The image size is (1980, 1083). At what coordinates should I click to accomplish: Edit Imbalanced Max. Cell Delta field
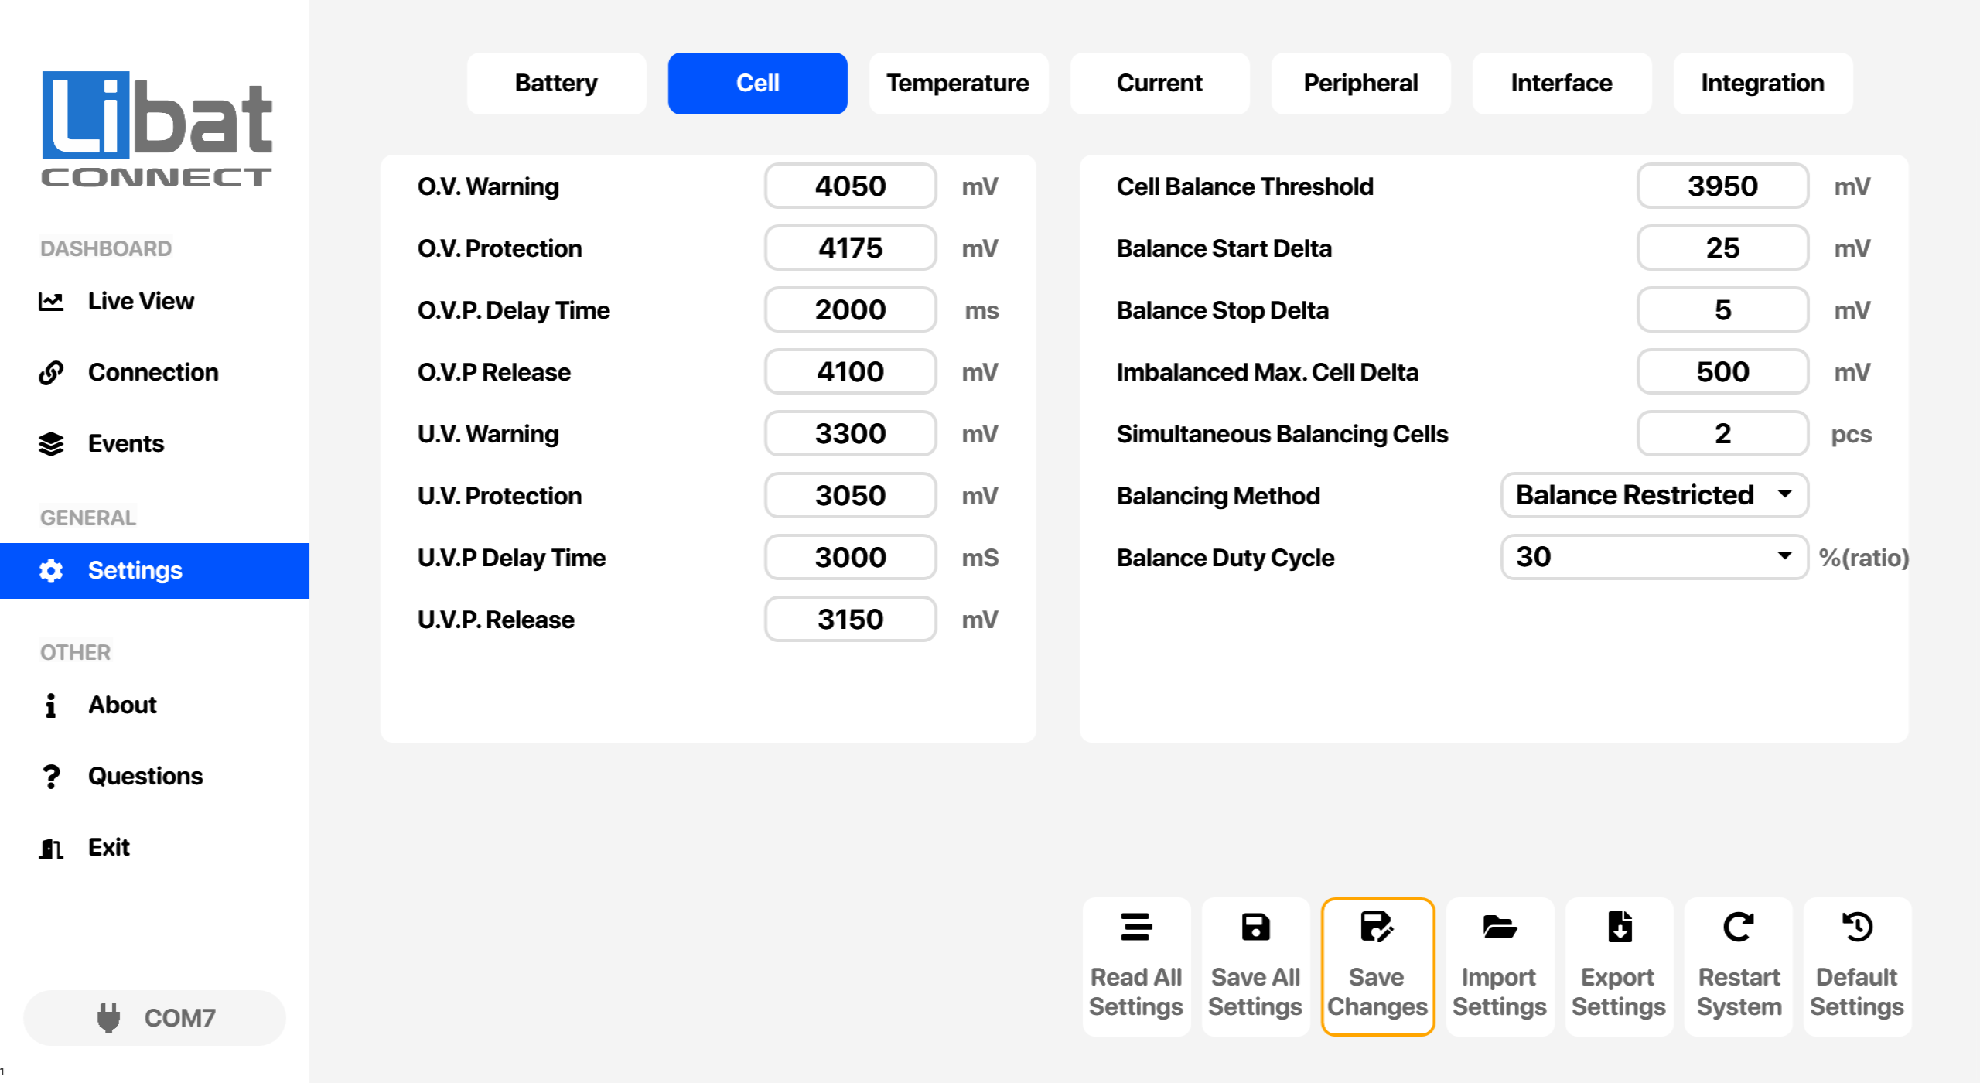click(x=1722, y=371)
